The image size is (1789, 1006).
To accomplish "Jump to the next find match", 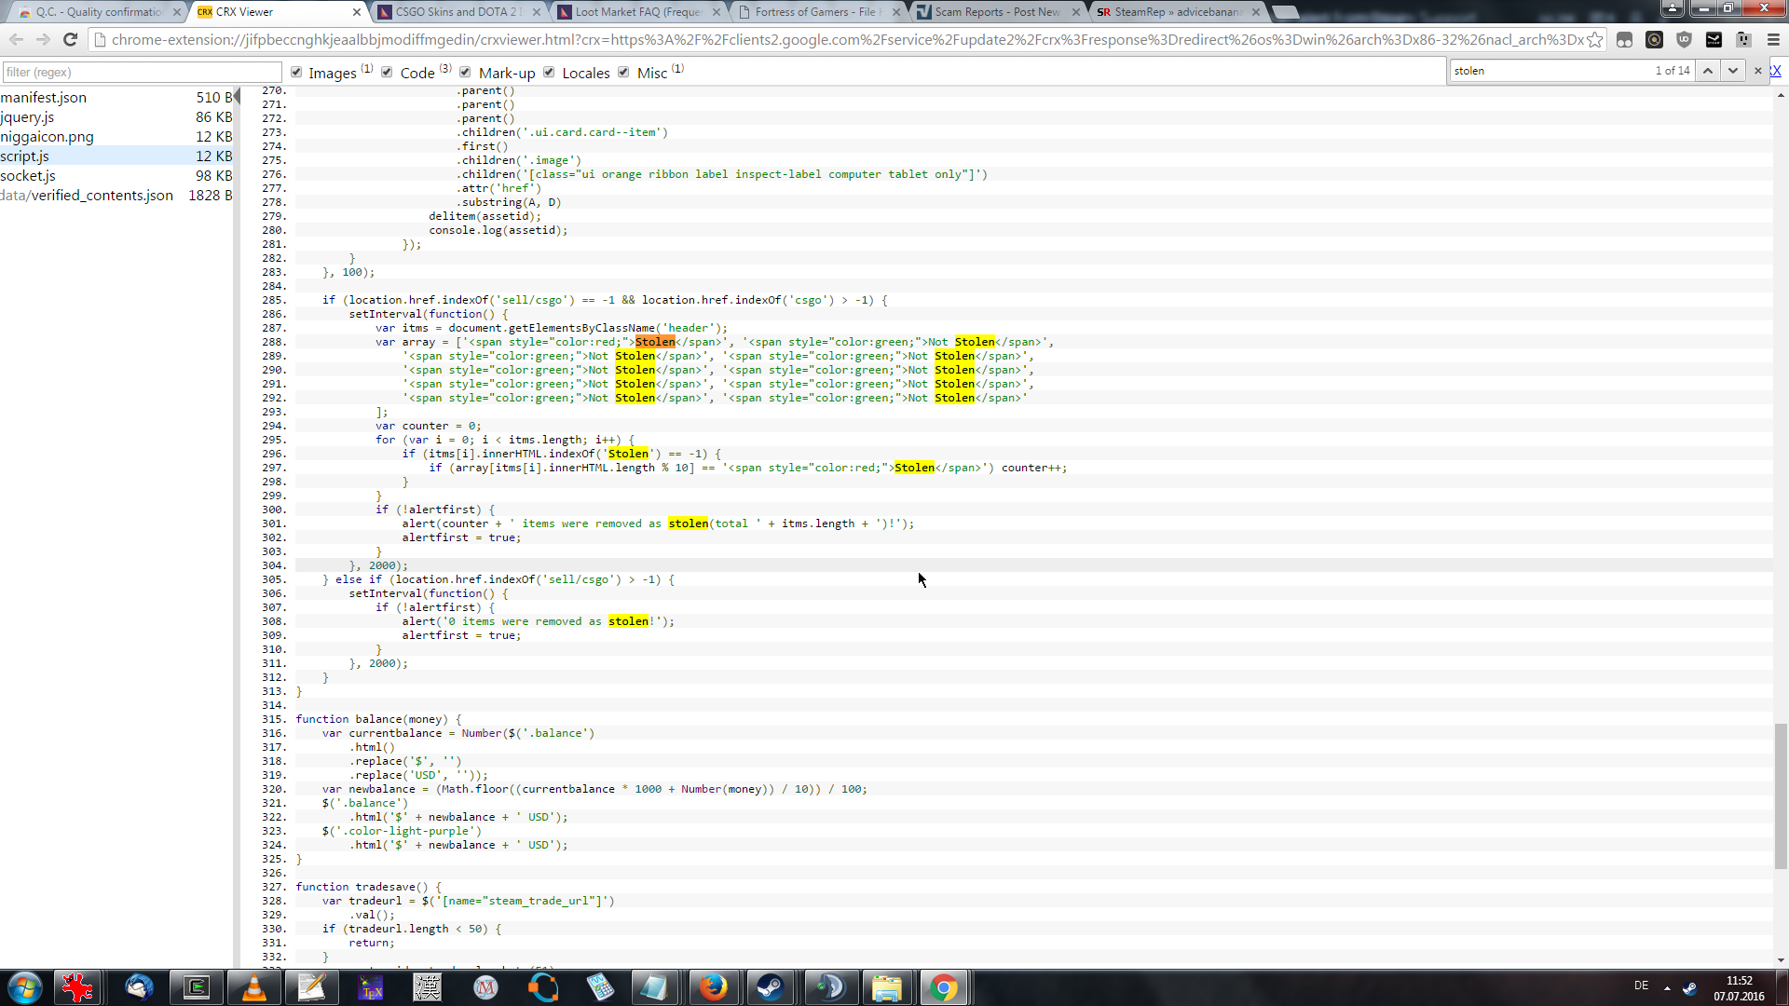I will click(x=1733, y=71).
